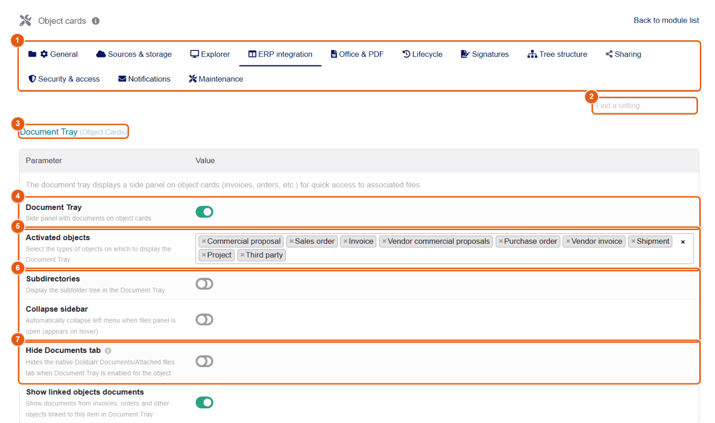
Task: Click the info icon beside Object cards title
Action: pyautogui.click(x=96, y=21)
